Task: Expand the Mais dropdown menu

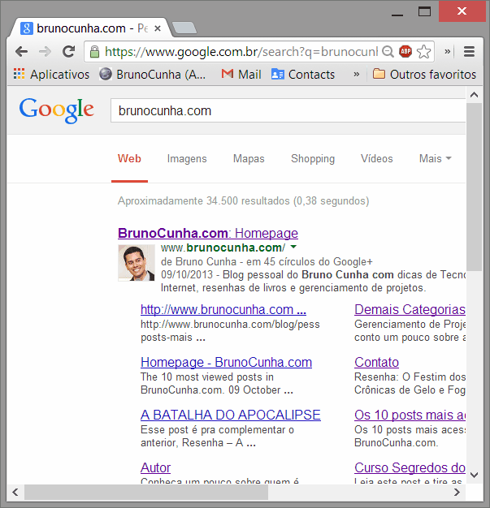Action: pos(436,159)
